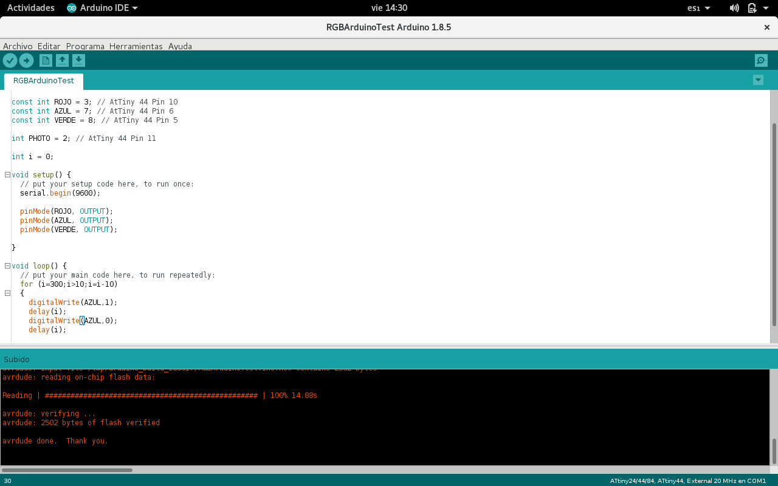Open the Serial Monitor magnifier icon
This screenshot has height=486, width=778.
tap(760, 60)
